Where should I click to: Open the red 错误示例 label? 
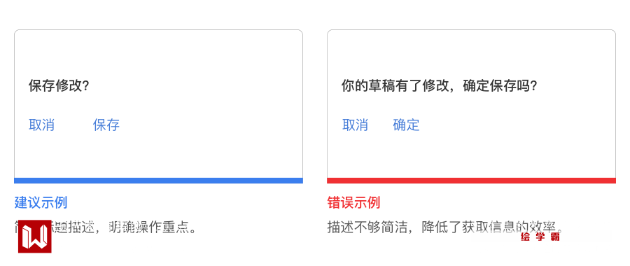click(x=354, y=202)
